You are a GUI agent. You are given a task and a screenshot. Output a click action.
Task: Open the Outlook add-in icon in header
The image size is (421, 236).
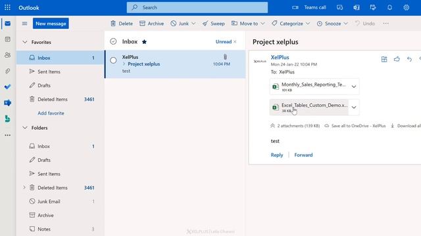[x=357, y=7]
